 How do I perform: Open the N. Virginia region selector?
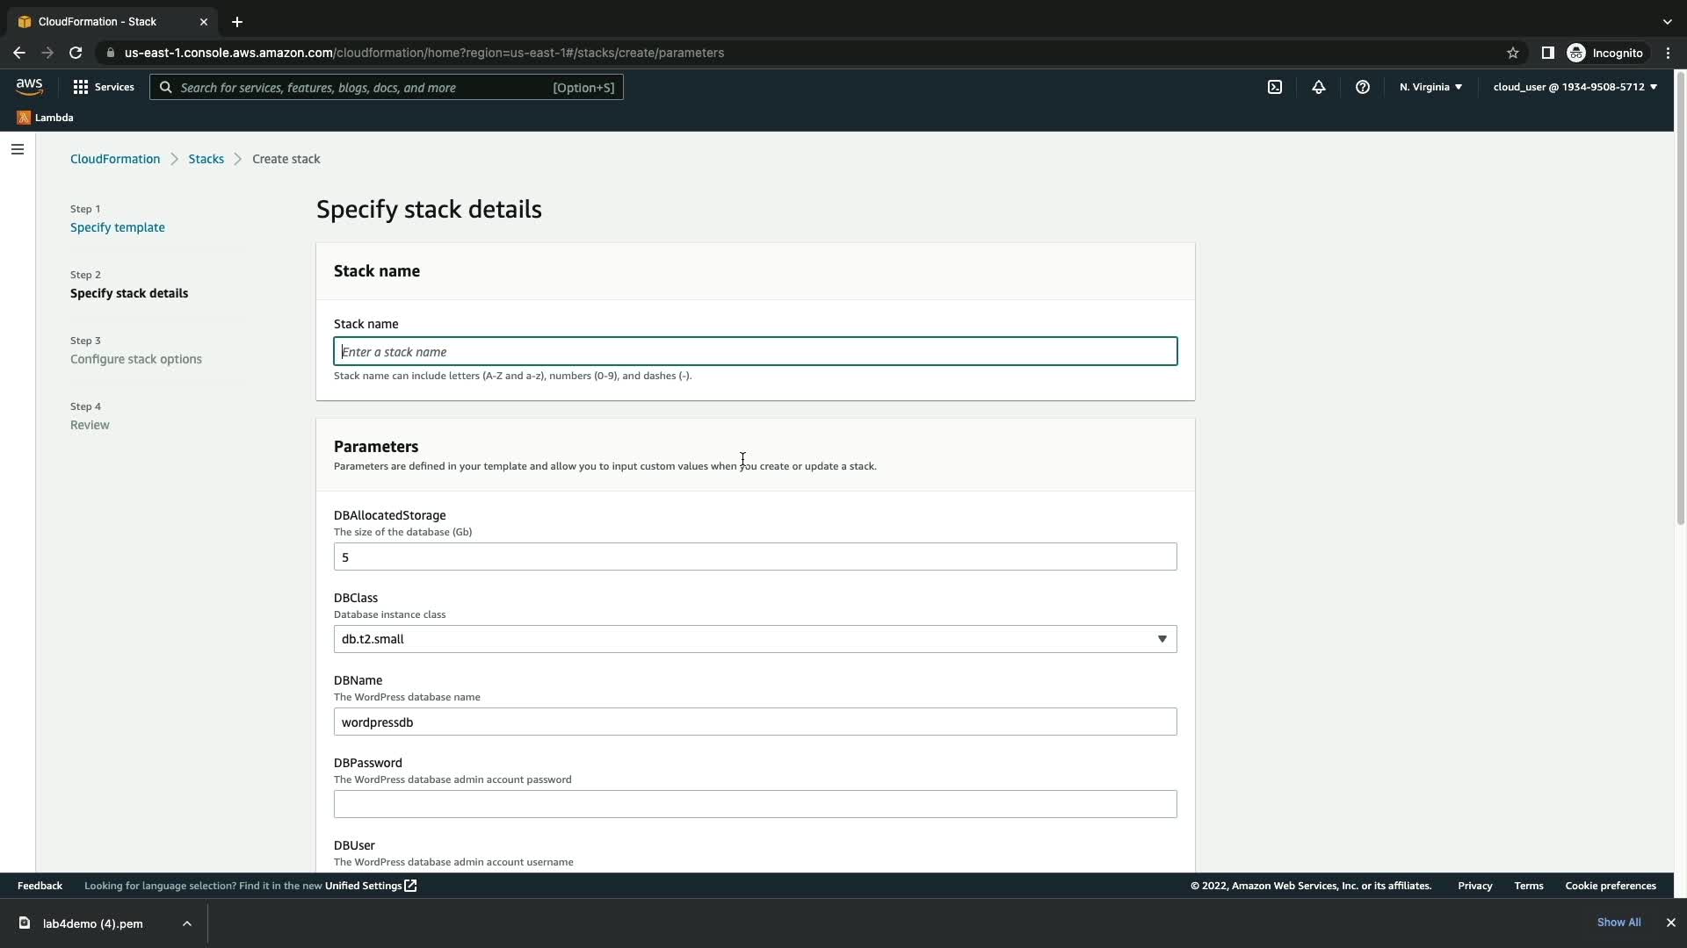click(1430, 87)
